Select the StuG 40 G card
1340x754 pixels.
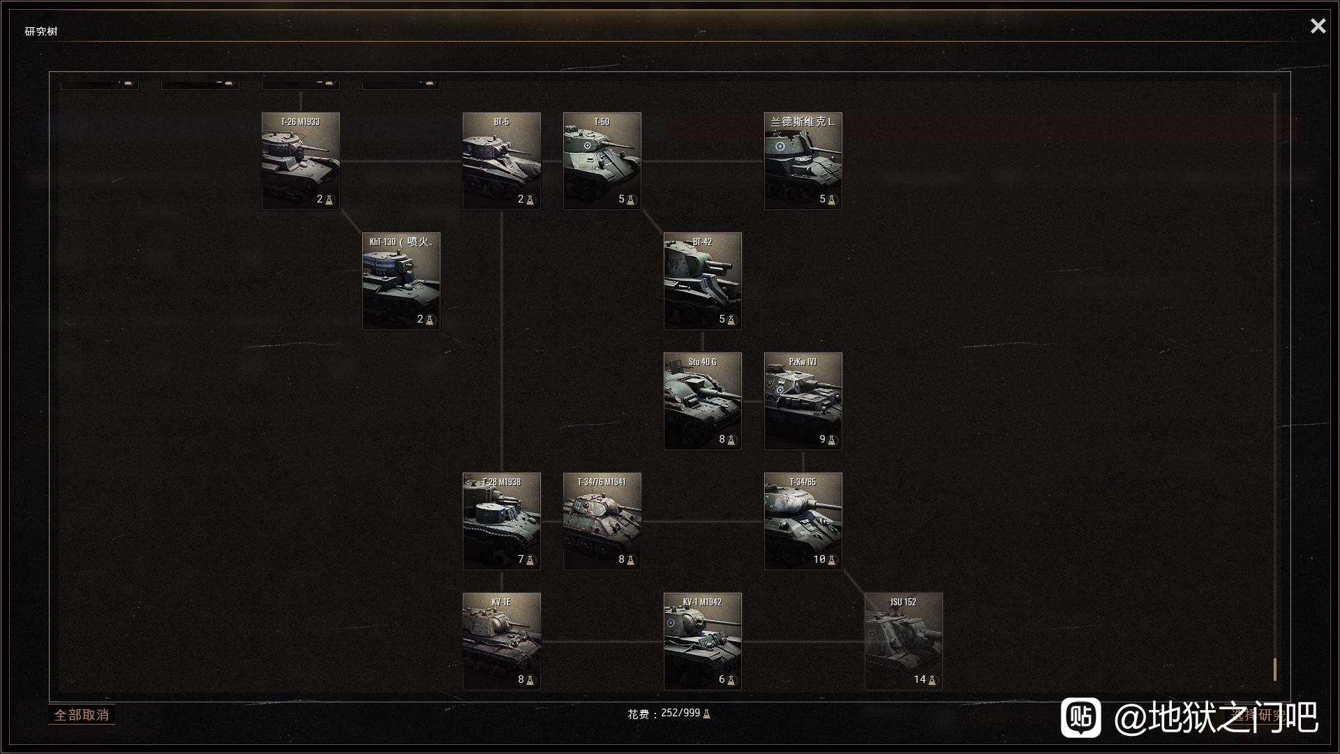click(x=702, y=401)
